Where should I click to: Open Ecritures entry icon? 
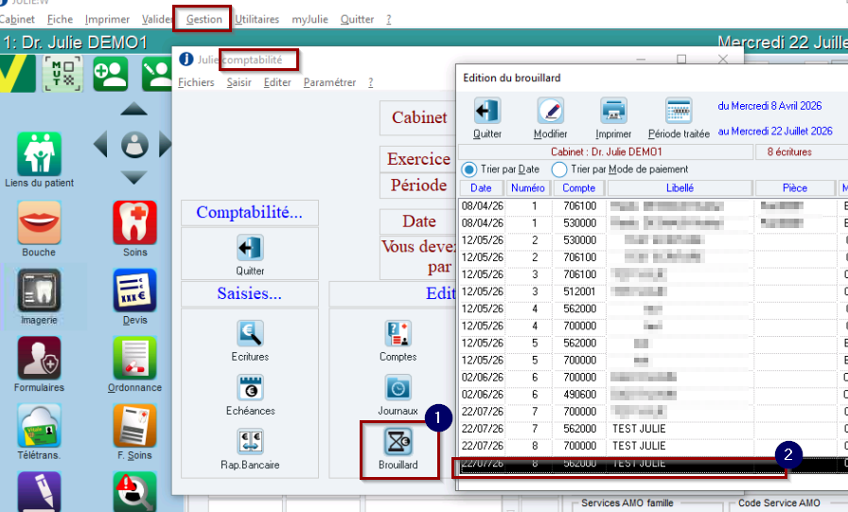250,333
